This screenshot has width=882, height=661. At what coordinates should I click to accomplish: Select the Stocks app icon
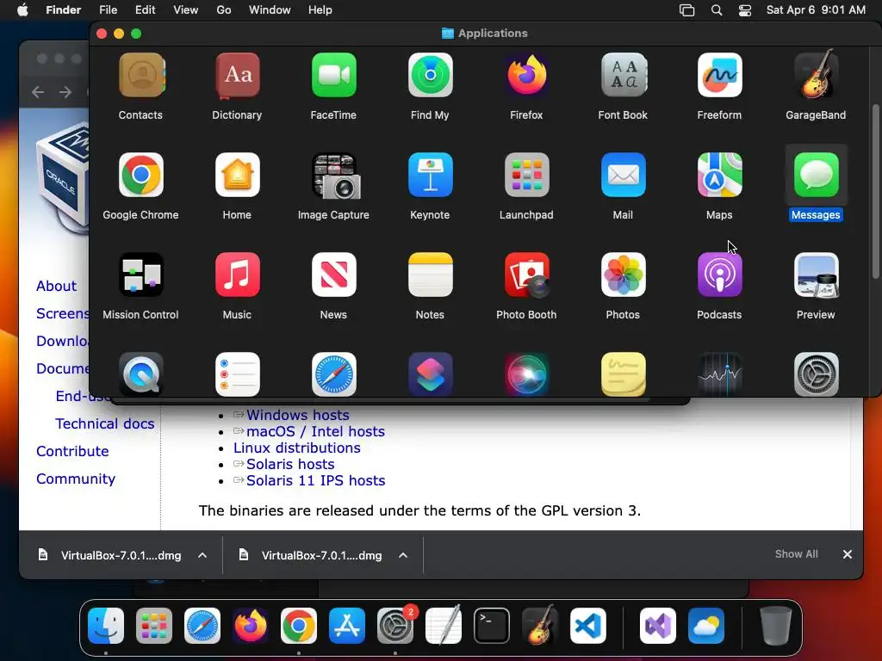719,374
